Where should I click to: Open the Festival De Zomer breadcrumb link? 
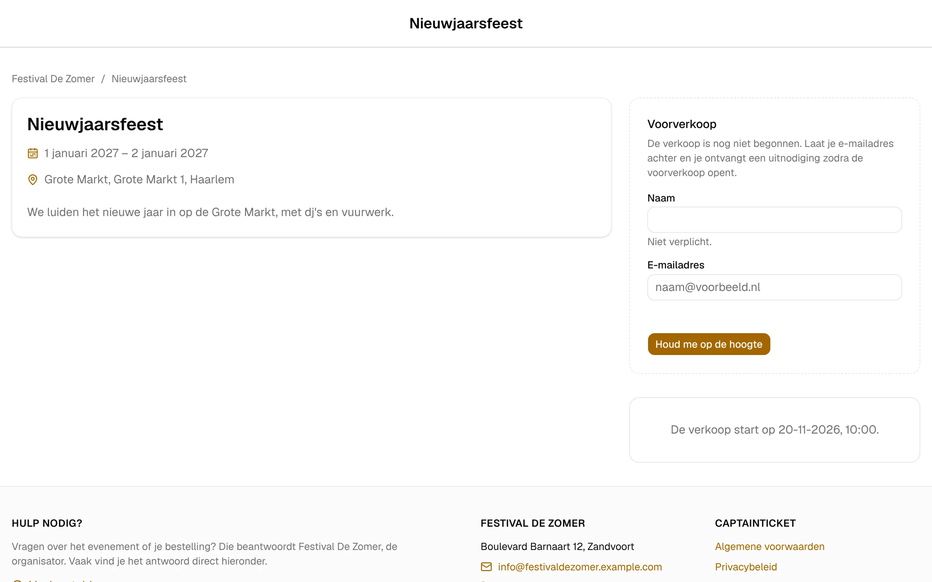coord(53,79)
